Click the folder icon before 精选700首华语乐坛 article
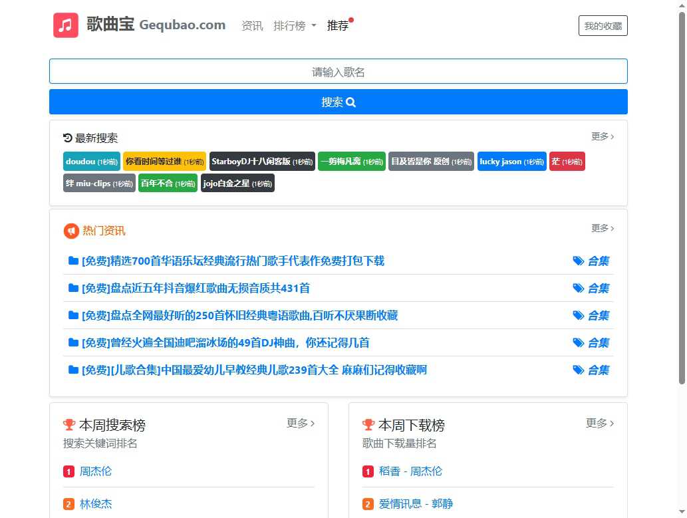The height and width of the screenshot is (518, 687). [x=73, y=261]
